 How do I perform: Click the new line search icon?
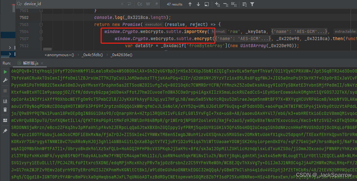coord(129,4)
